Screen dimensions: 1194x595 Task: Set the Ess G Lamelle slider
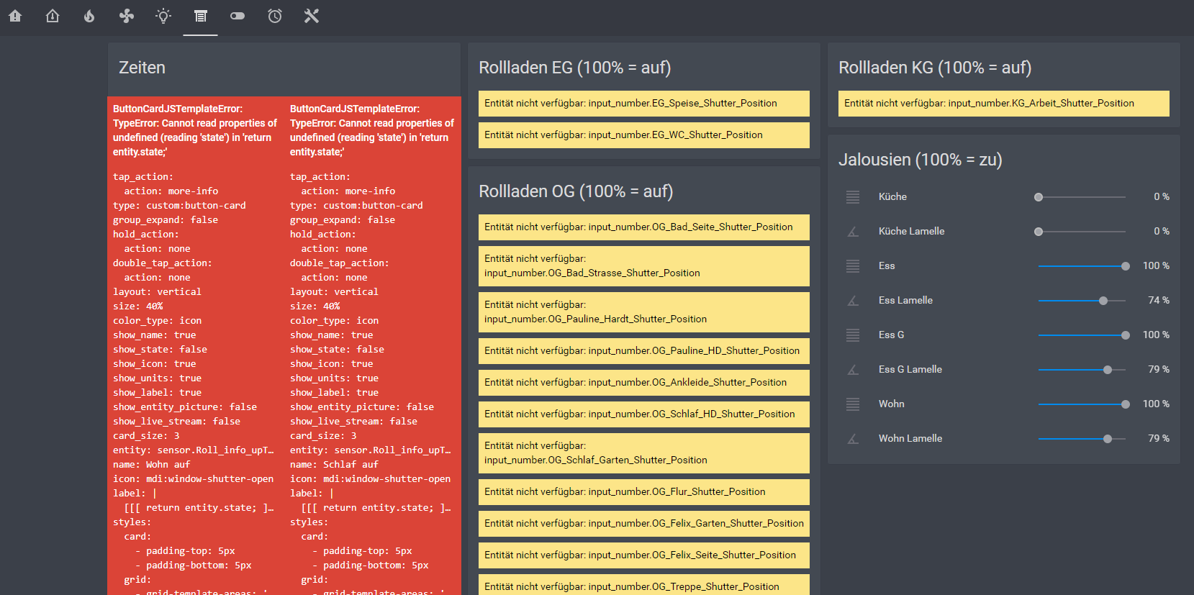pos(1082,369)
